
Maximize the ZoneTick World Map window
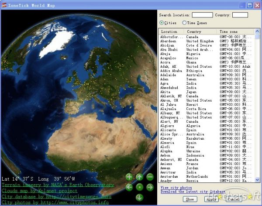pos(250,5)
